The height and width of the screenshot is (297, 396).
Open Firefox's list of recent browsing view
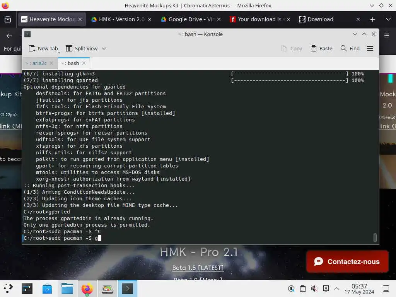[x=8, y=19]
